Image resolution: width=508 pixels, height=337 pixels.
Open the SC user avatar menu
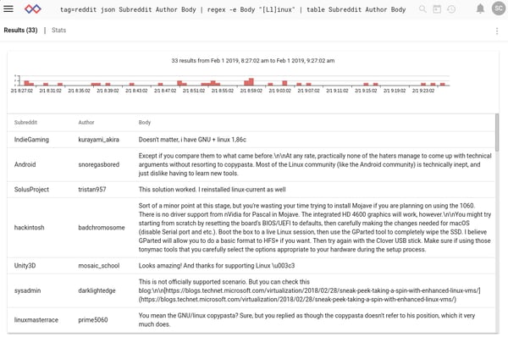(499, 8)
